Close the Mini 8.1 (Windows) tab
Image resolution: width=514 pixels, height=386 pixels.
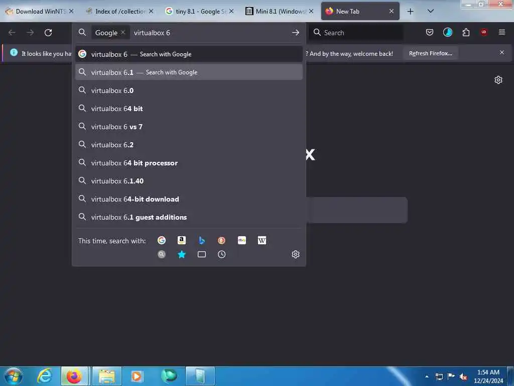coord(311,11)
